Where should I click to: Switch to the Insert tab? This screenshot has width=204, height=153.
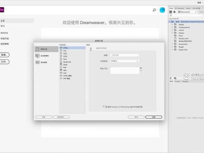pyautogui.click(x=188, y=8)
